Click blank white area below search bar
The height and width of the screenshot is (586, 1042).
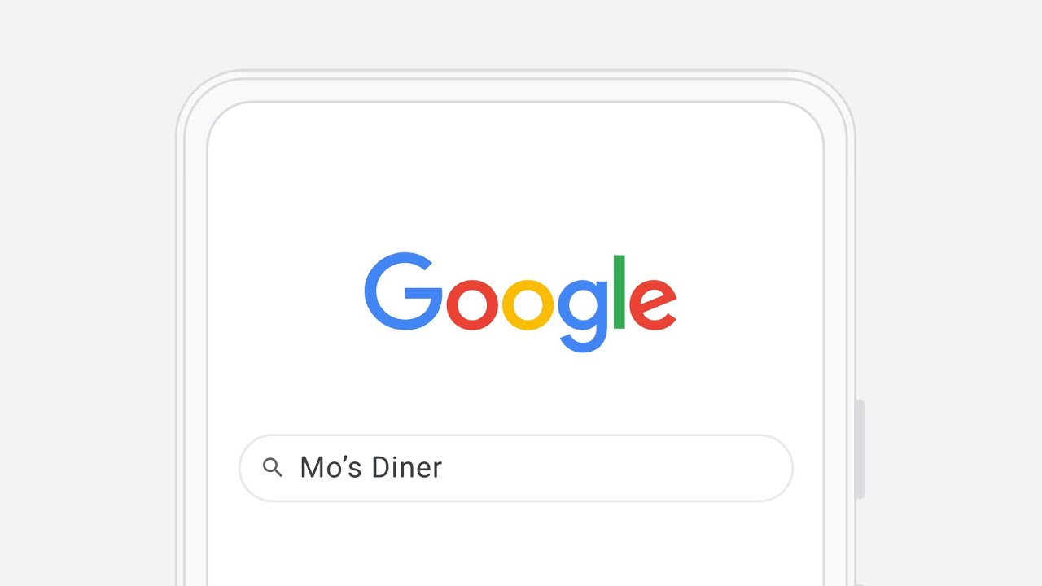coord(516,544)
